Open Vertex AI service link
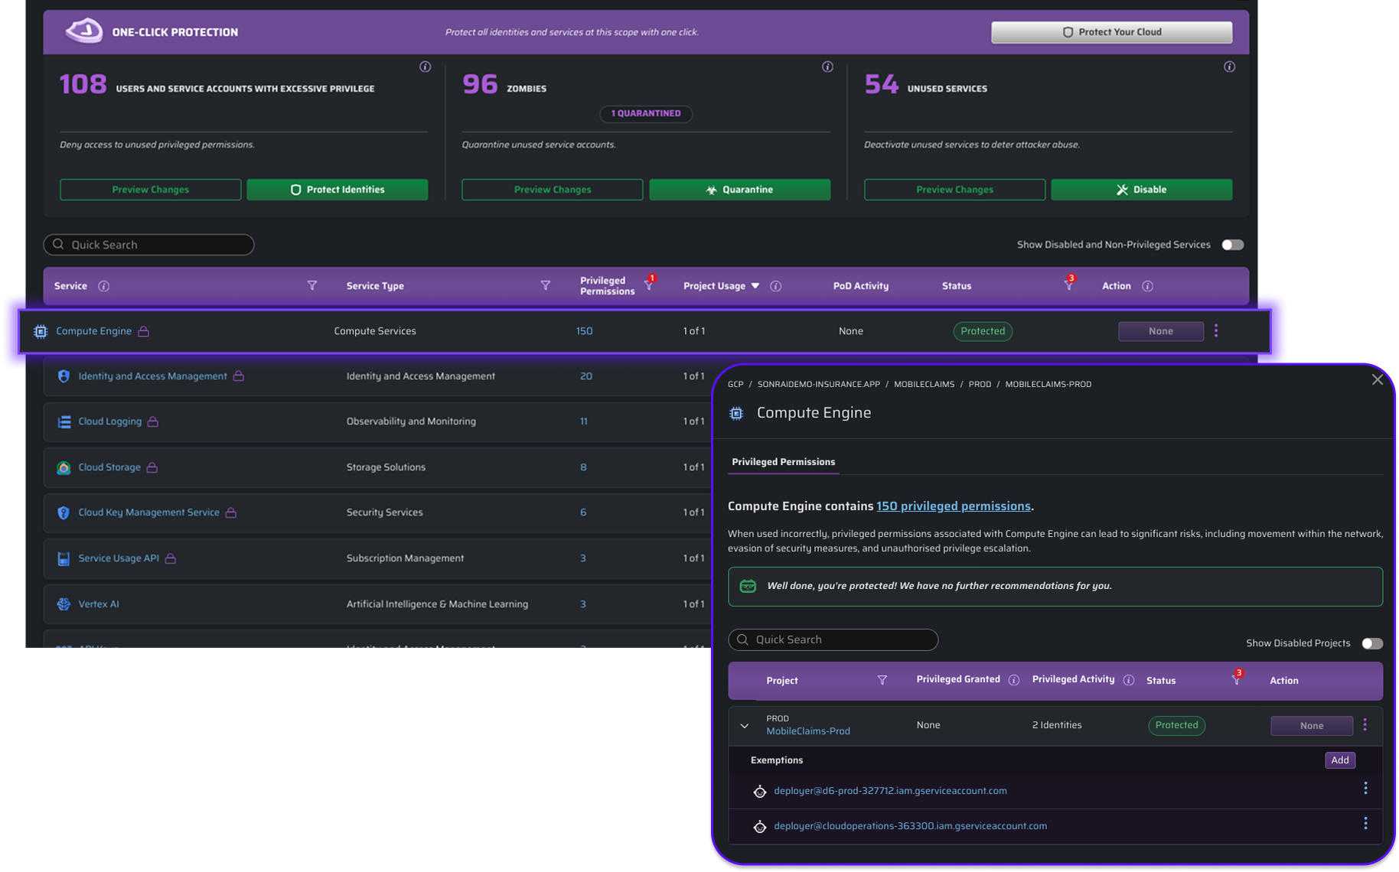The width and height of the screenshot is (1399, 872). pos(99,604)
